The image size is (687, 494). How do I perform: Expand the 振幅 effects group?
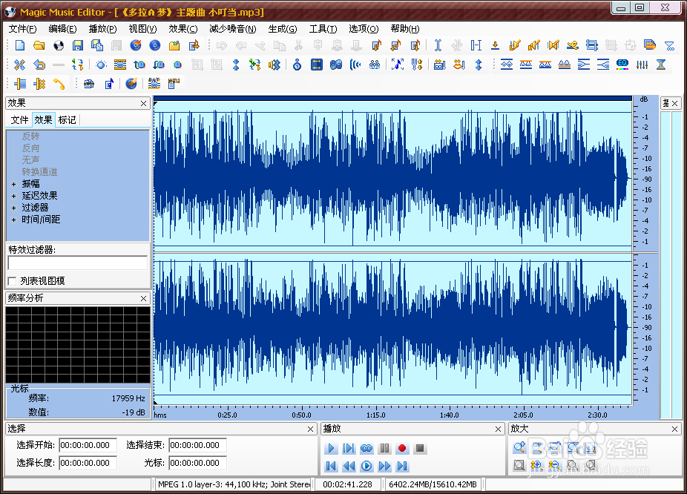(x=13, y=184)
